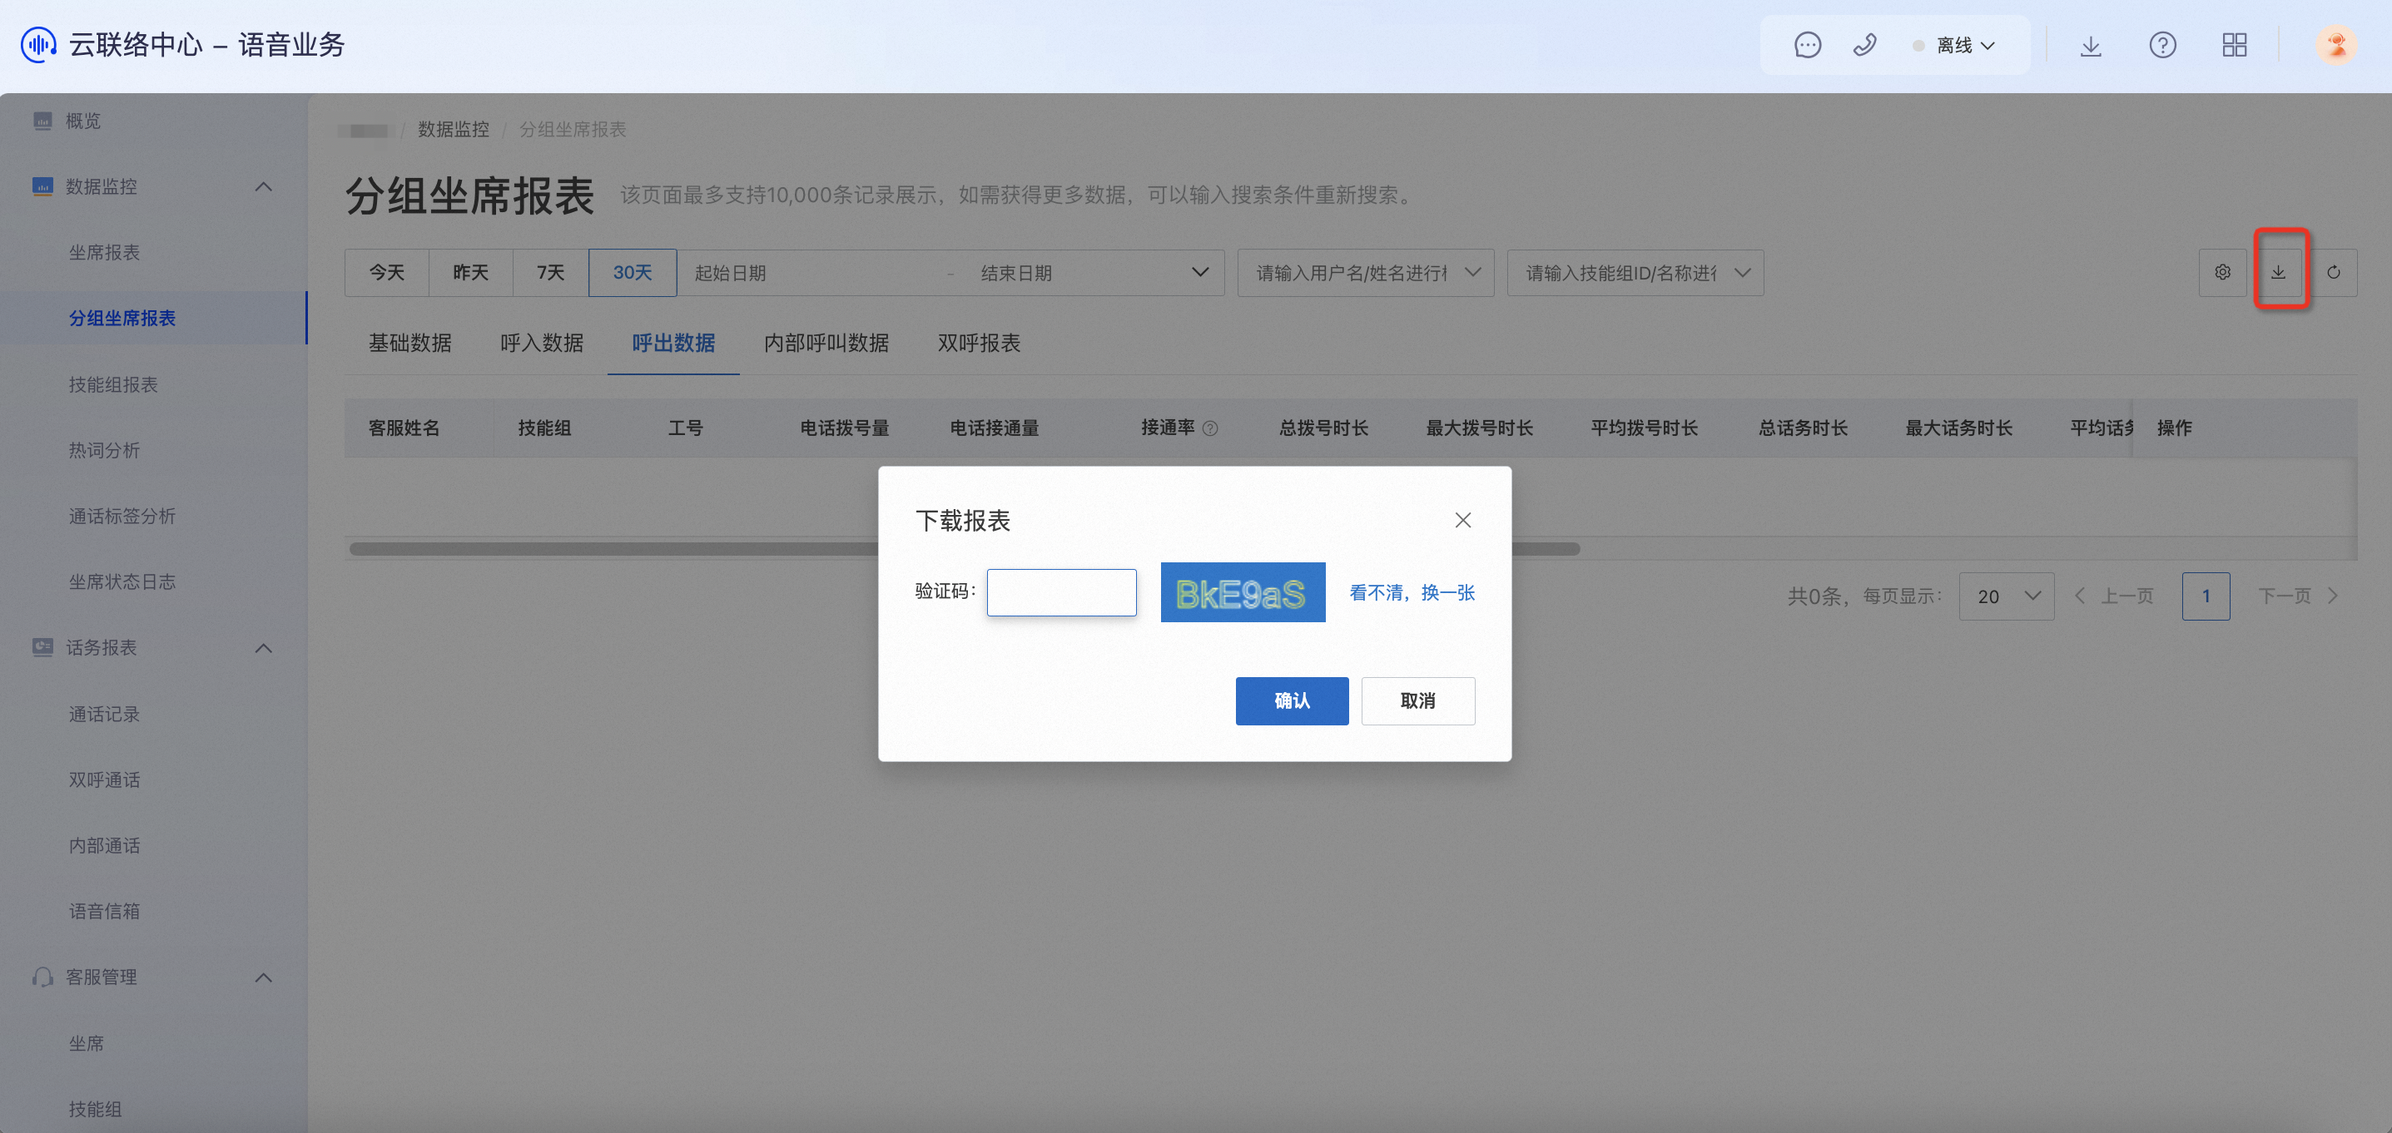Click the report download icon in toolbar
Image resolution: width=2392 pixels, height=1133 pixels.
coord(2279,272)
